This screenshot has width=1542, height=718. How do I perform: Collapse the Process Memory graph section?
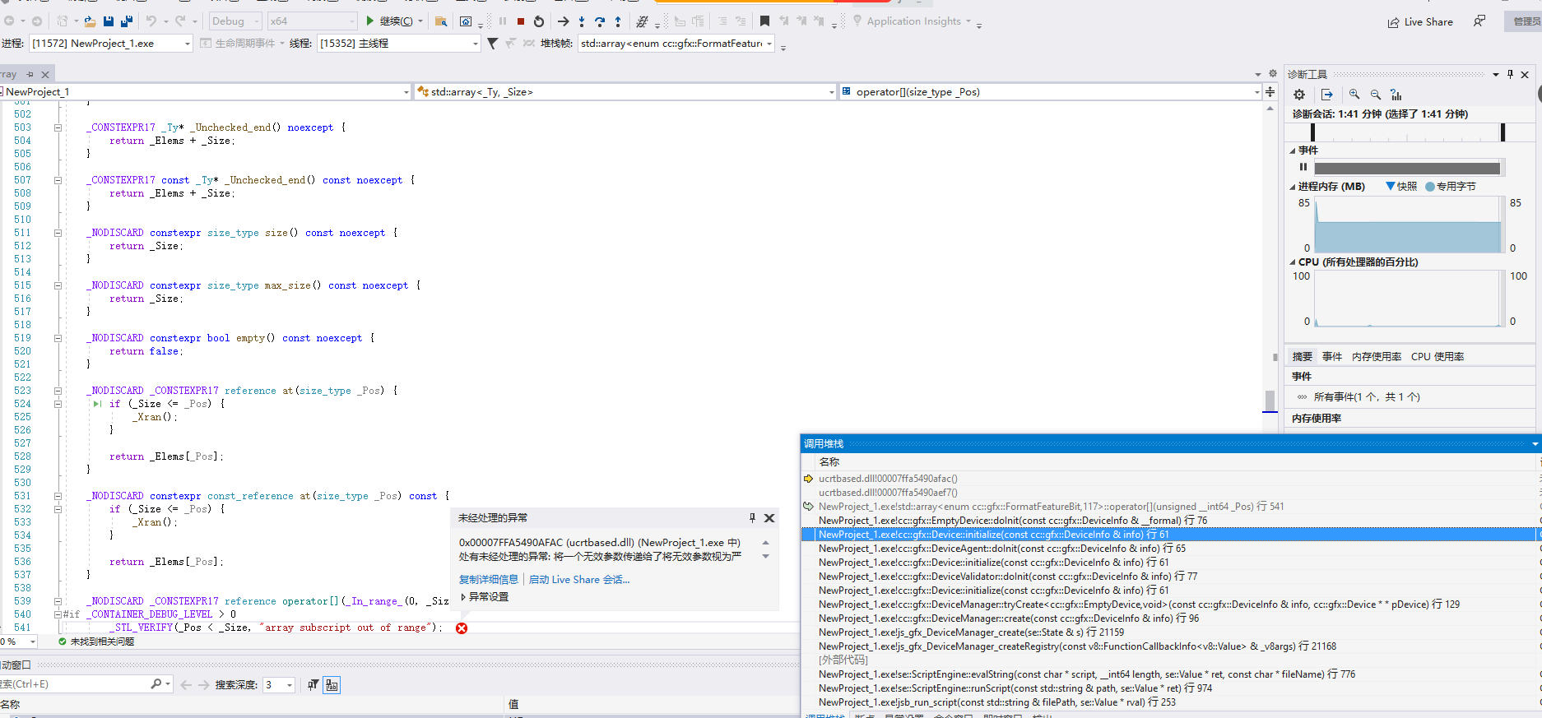tap(1292, 187)
